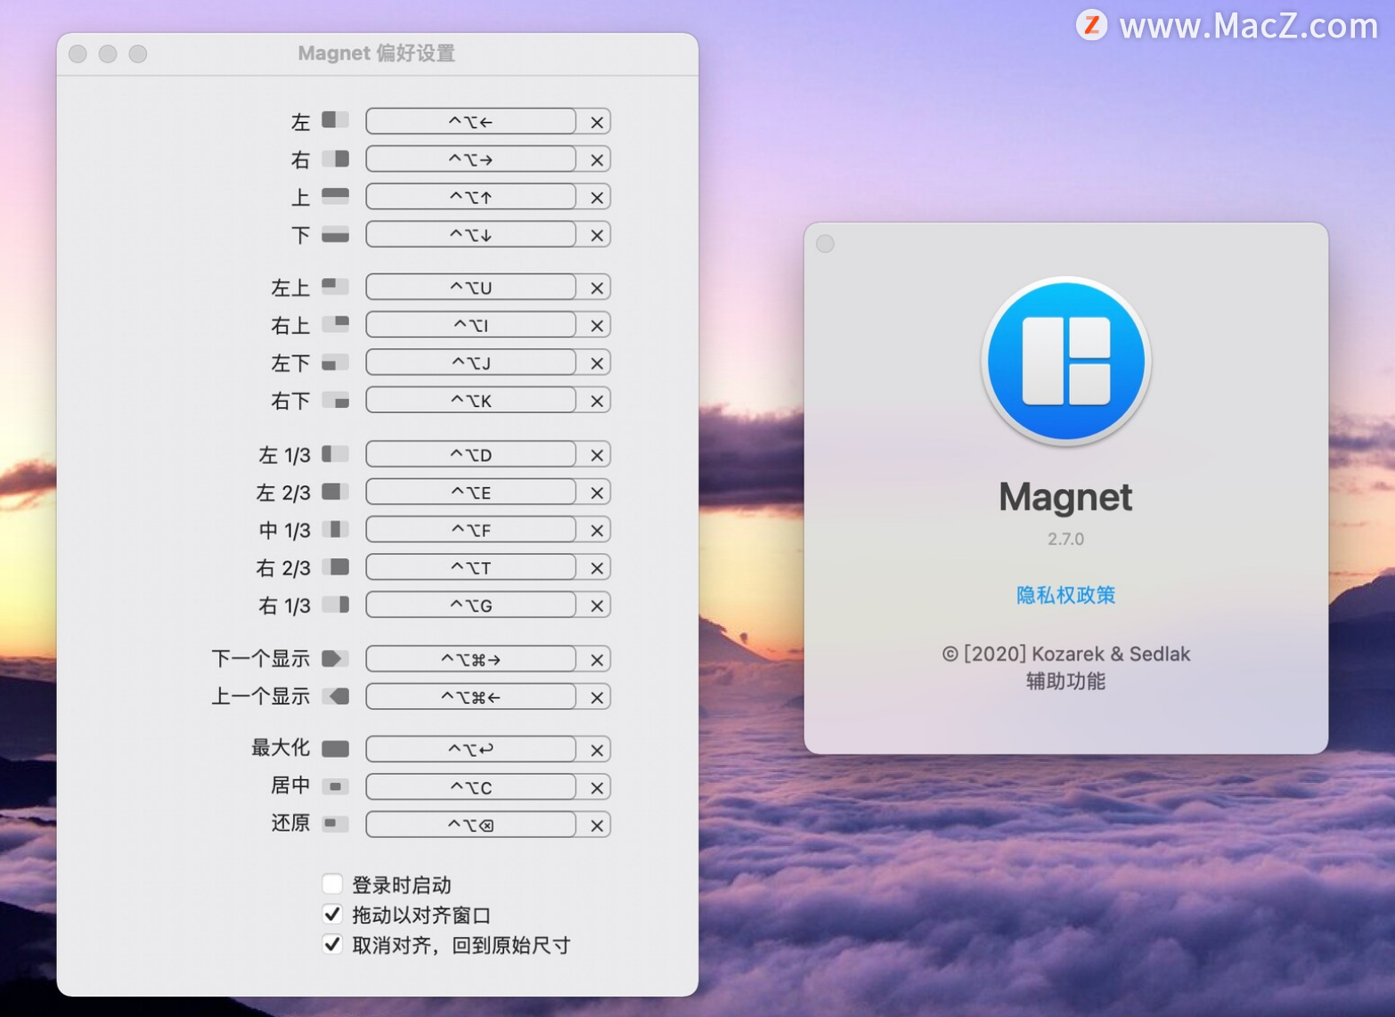Click the left-half snap icon beside 左
Viewport: 1395px width, 1017px height.
pyautogui.click(x=335, y=120)
